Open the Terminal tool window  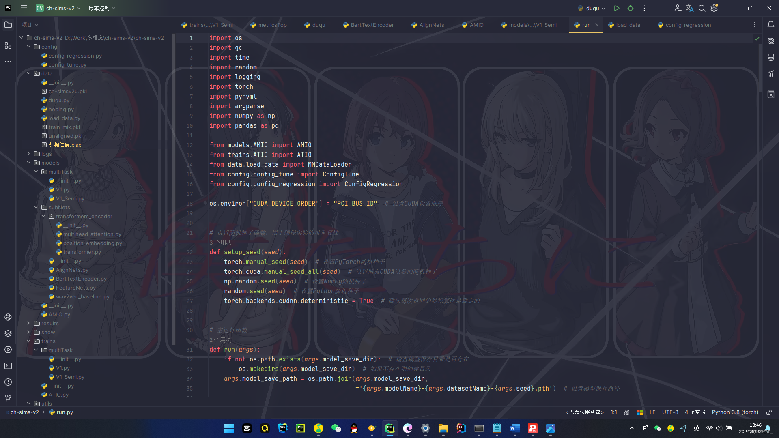tap(8, 366)
